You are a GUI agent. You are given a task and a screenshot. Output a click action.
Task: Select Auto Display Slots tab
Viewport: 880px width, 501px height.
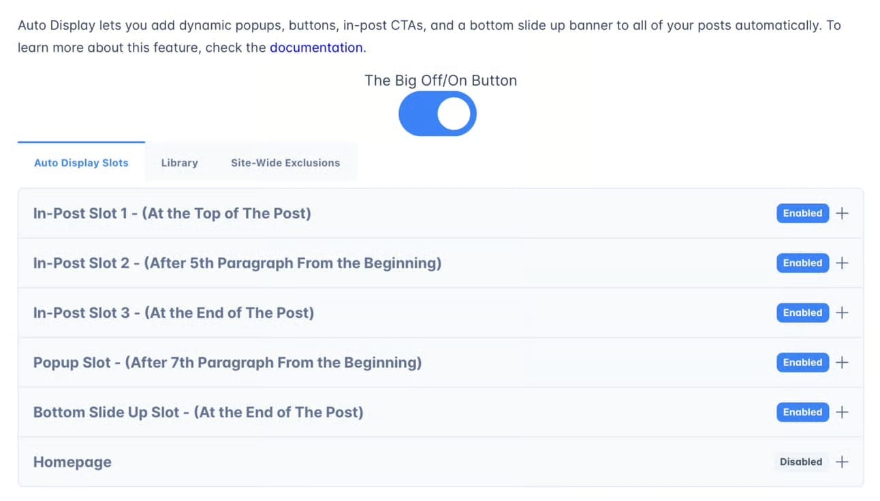[81, 163]
